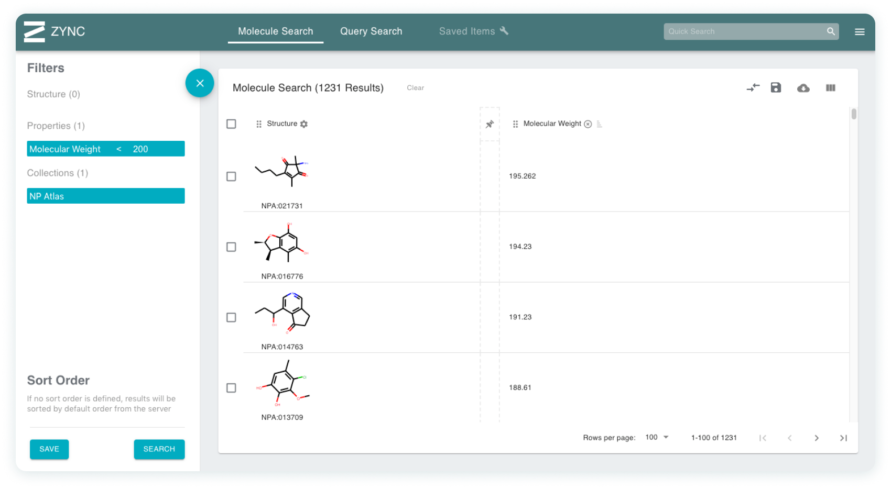Open the Rows per page dropdown
891x489 pixels.
[x=657, y=437]
